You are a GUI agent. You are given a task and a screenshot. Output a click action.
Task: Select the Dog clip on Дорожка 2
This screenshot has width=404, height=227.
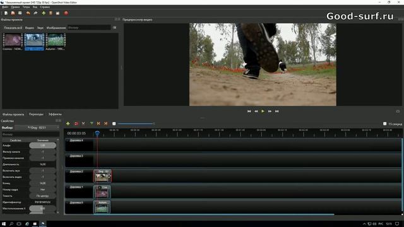click(102, 176)
